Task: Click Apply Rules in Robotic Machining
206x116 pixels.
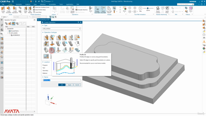Action: point(167,10)
